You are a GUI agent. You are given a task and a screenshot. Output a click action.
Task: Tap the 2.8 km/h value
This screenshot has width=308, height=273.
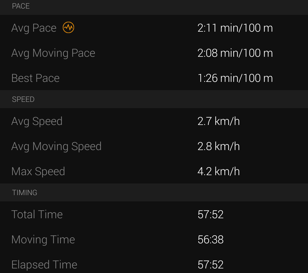tap(219, 146)
